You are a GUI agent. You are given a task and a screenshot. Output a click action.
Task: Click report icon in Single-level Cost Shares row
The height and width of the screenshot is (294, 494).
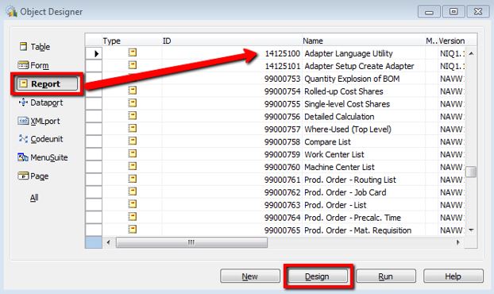point(133,103)
